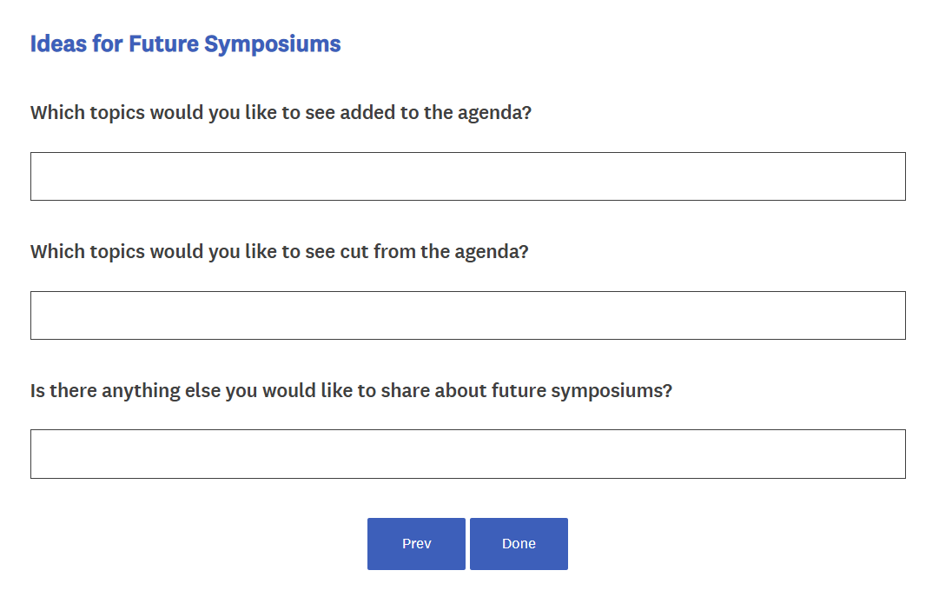Select the blue page title text
This screenshot has height=597, width=952.
coord(185,44)
